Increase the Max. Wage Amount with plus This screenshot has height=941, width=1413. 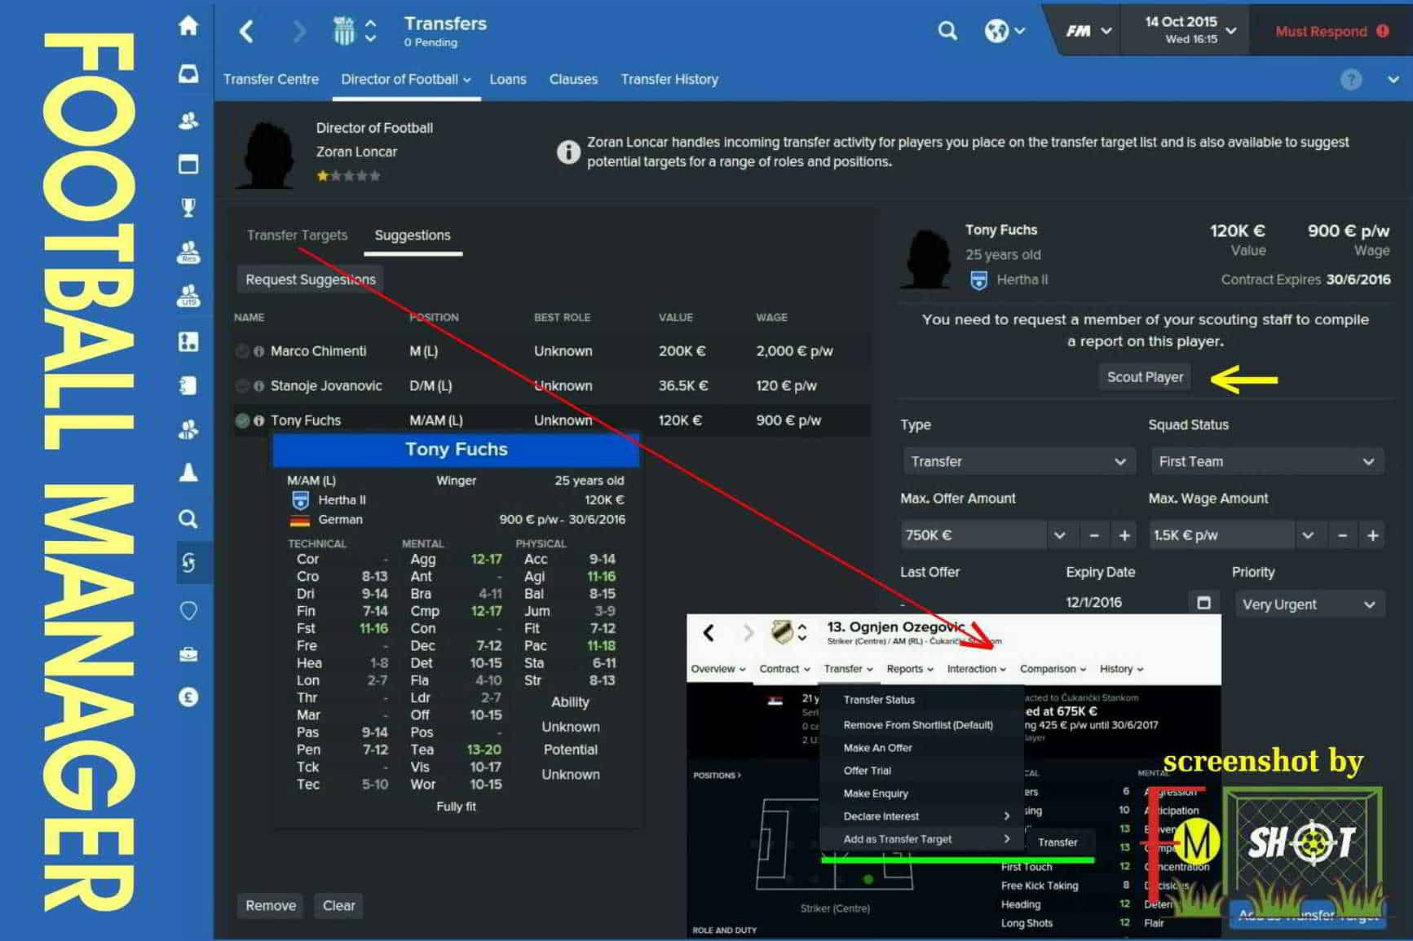pos(1373,535)
